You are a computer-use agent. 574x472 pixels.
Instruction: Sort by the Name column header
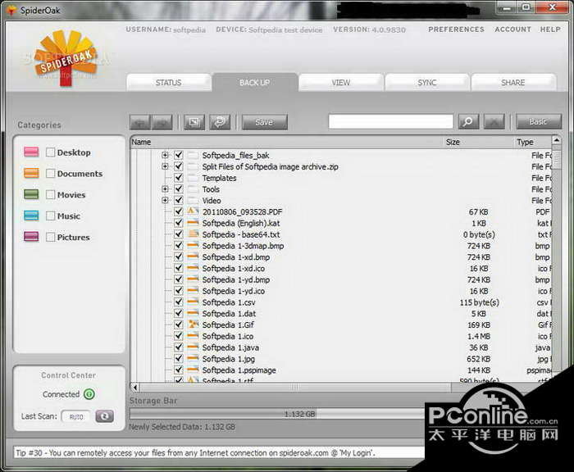[141, 142]
